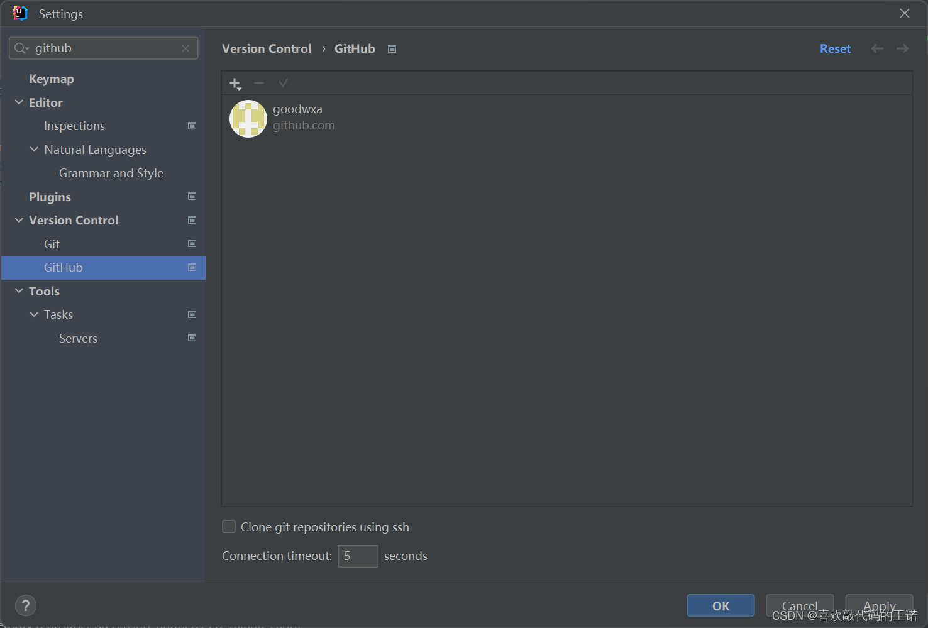
Task: Click the set default account checkmark icon
Action: [x=284, y=83]
